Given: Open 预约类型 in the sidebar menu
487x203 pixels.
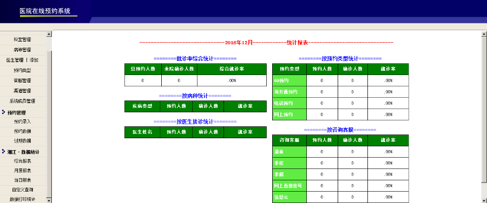Looking at the screenshot, I should pyautogui.click(x=22, y=70).
